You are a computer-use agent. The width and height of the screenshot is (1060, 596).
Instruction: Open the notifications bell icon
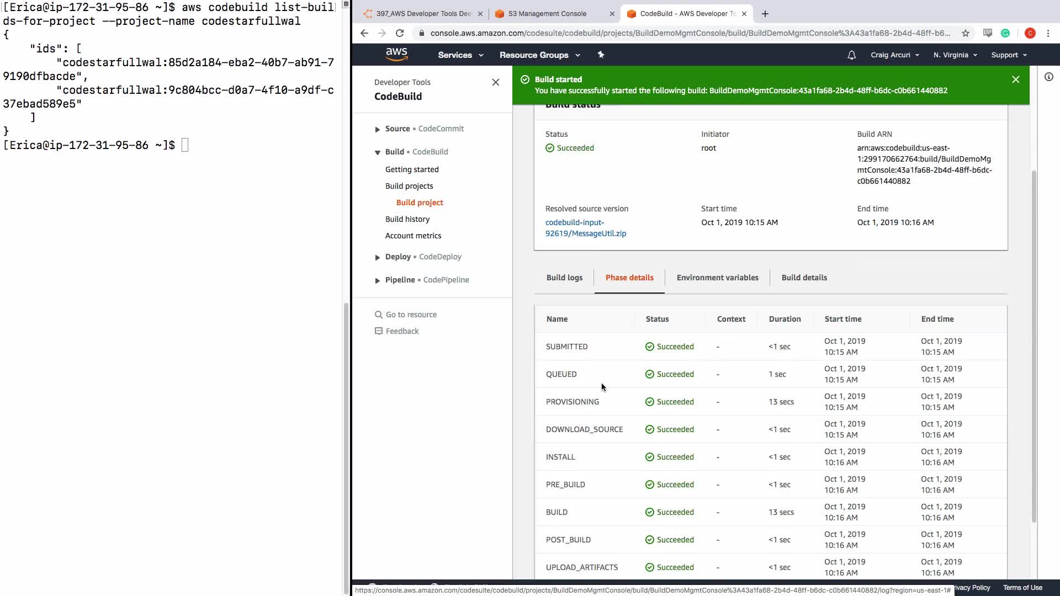point(851,55)
